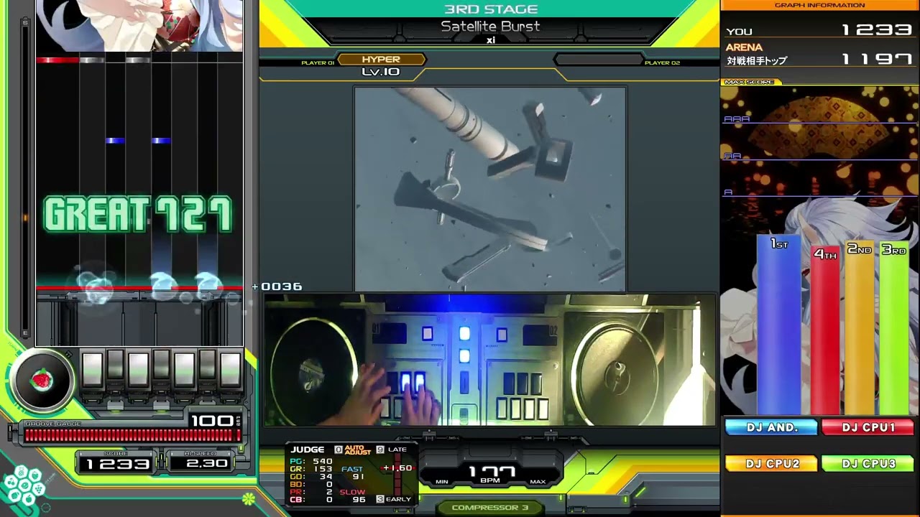Select the DJ CPU1 player tag
The width and height of the screenshot is (920, 517).
(868, 427)
